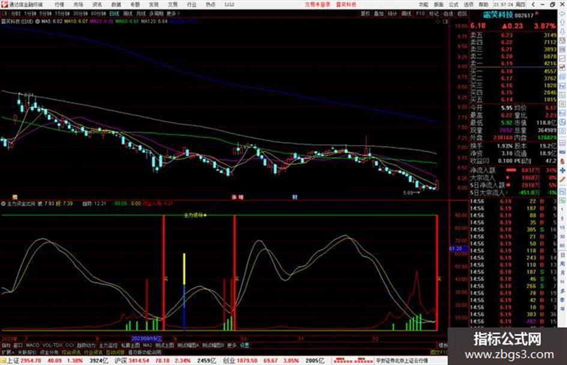Open 设置 in indicator tab row

point(244,345)
